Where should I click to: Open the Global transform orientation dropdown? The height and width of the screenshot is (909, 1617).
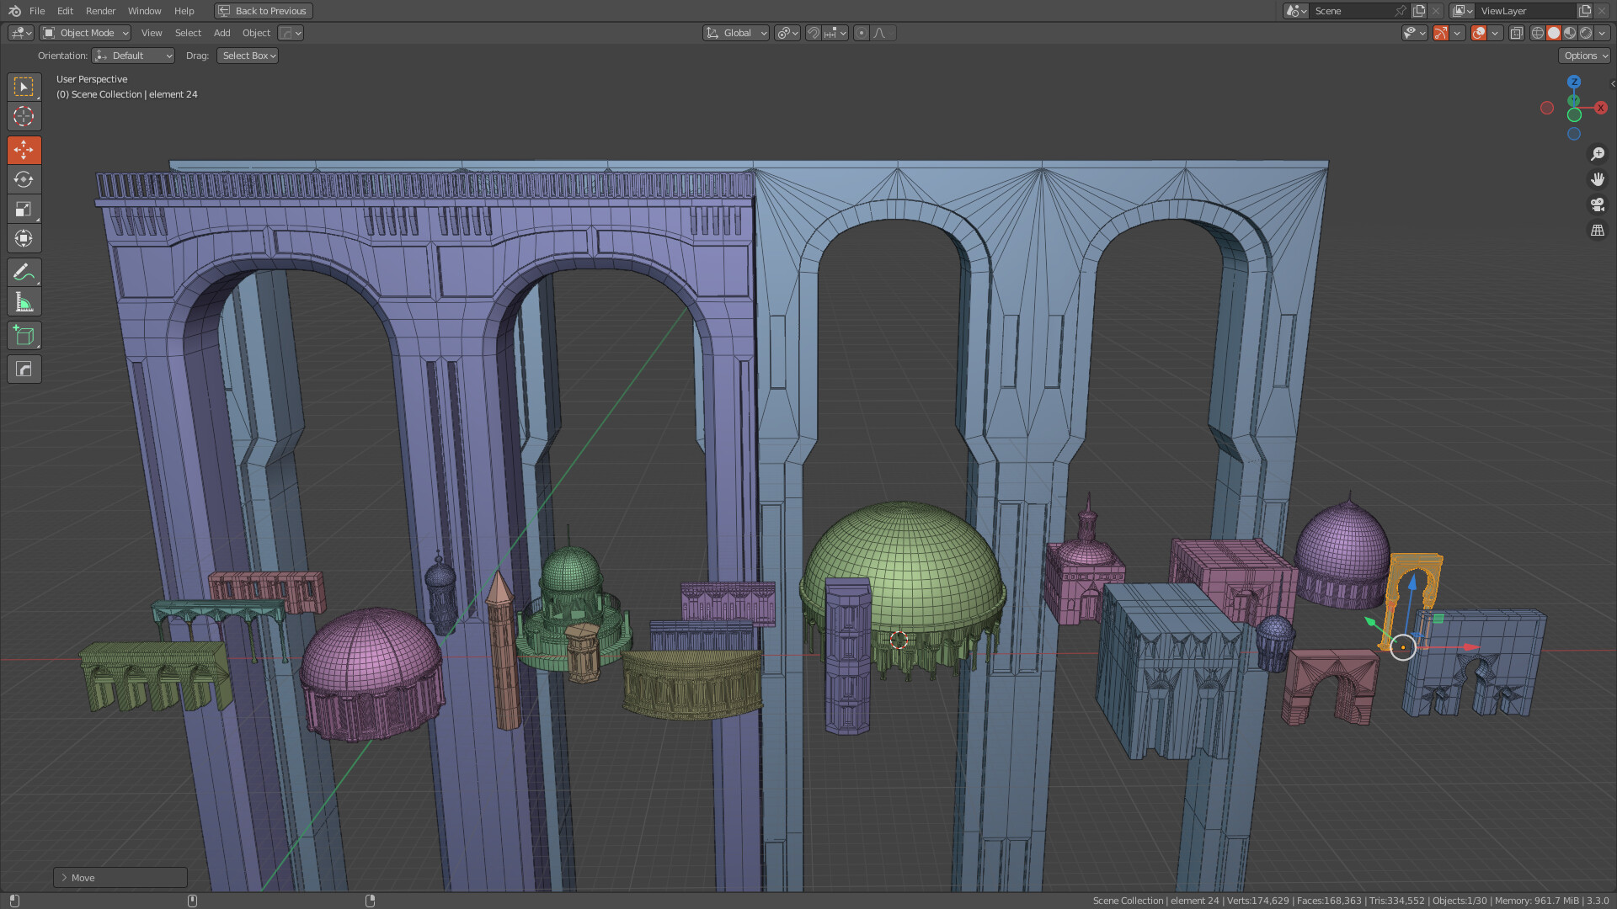tap(736, 33)
